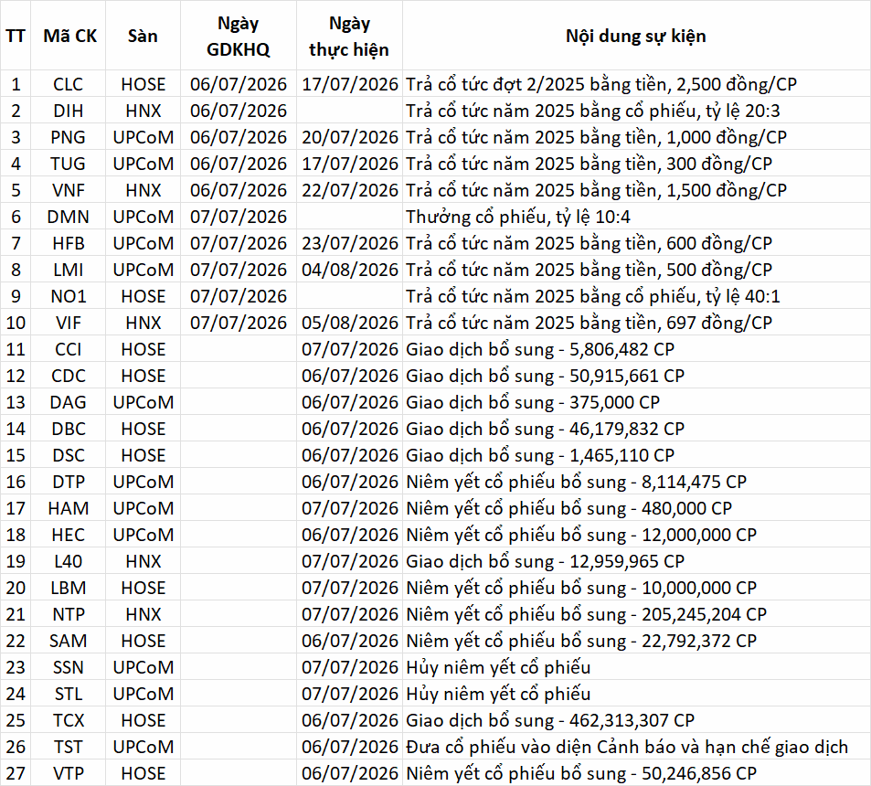Click SSN row 'Hủy niêm yết cổ phiếu'
This screenshot has height=786, width=871.
pyautogui.click(x=498, y=667)
